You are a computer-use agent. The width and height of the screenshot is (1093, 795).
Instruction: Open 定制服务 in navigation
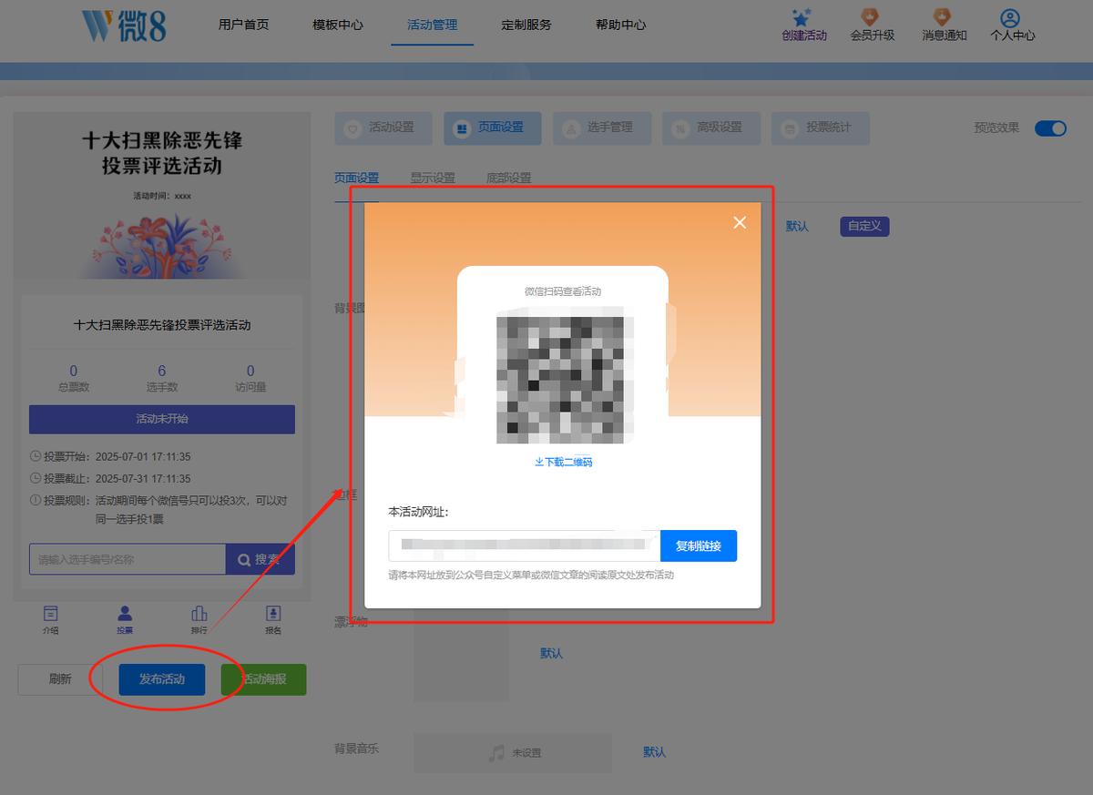click(526, 25)
